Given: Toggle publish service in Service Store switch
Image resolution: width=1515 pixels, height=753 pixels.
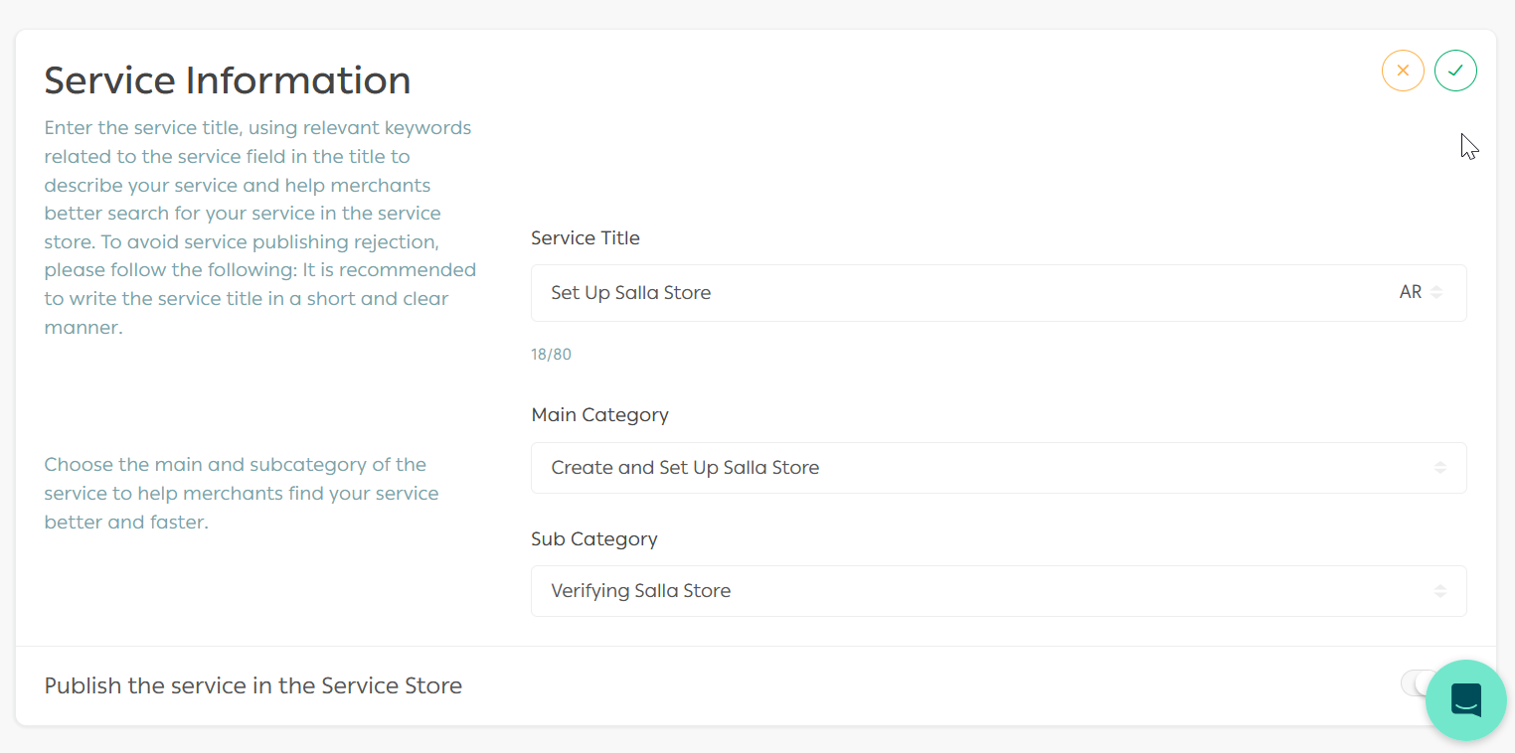Looking at the screenshot, I should [1414, 683].
